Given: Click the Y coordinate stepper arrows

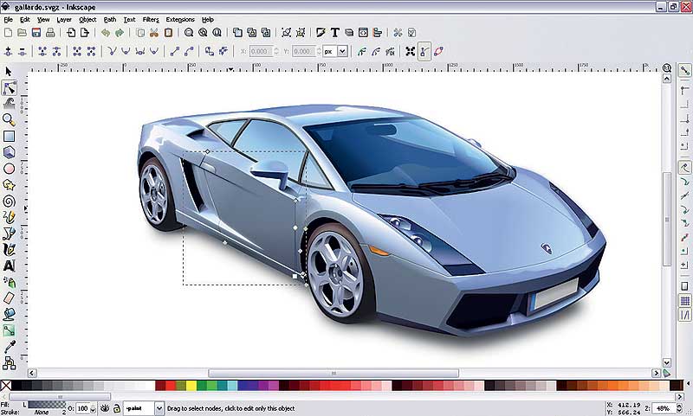Looking at the screenshot, I should click(x=319, y=52).
